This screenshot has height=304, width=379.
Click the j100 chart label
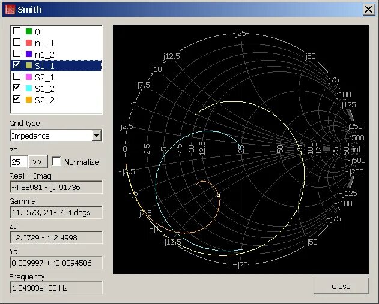coord(344,94)
